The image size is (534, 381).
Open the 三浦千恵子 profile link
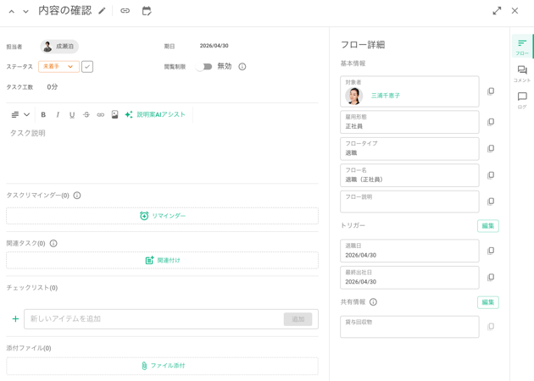click(x=386, y=96)
